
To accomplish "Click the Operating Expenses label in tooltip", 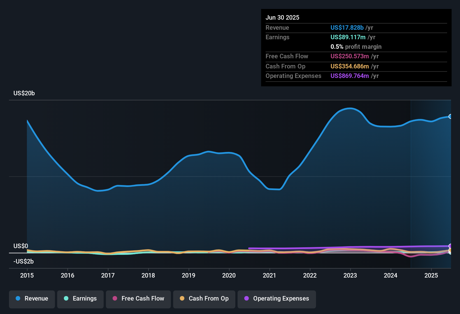I will [x=293, y=76].
